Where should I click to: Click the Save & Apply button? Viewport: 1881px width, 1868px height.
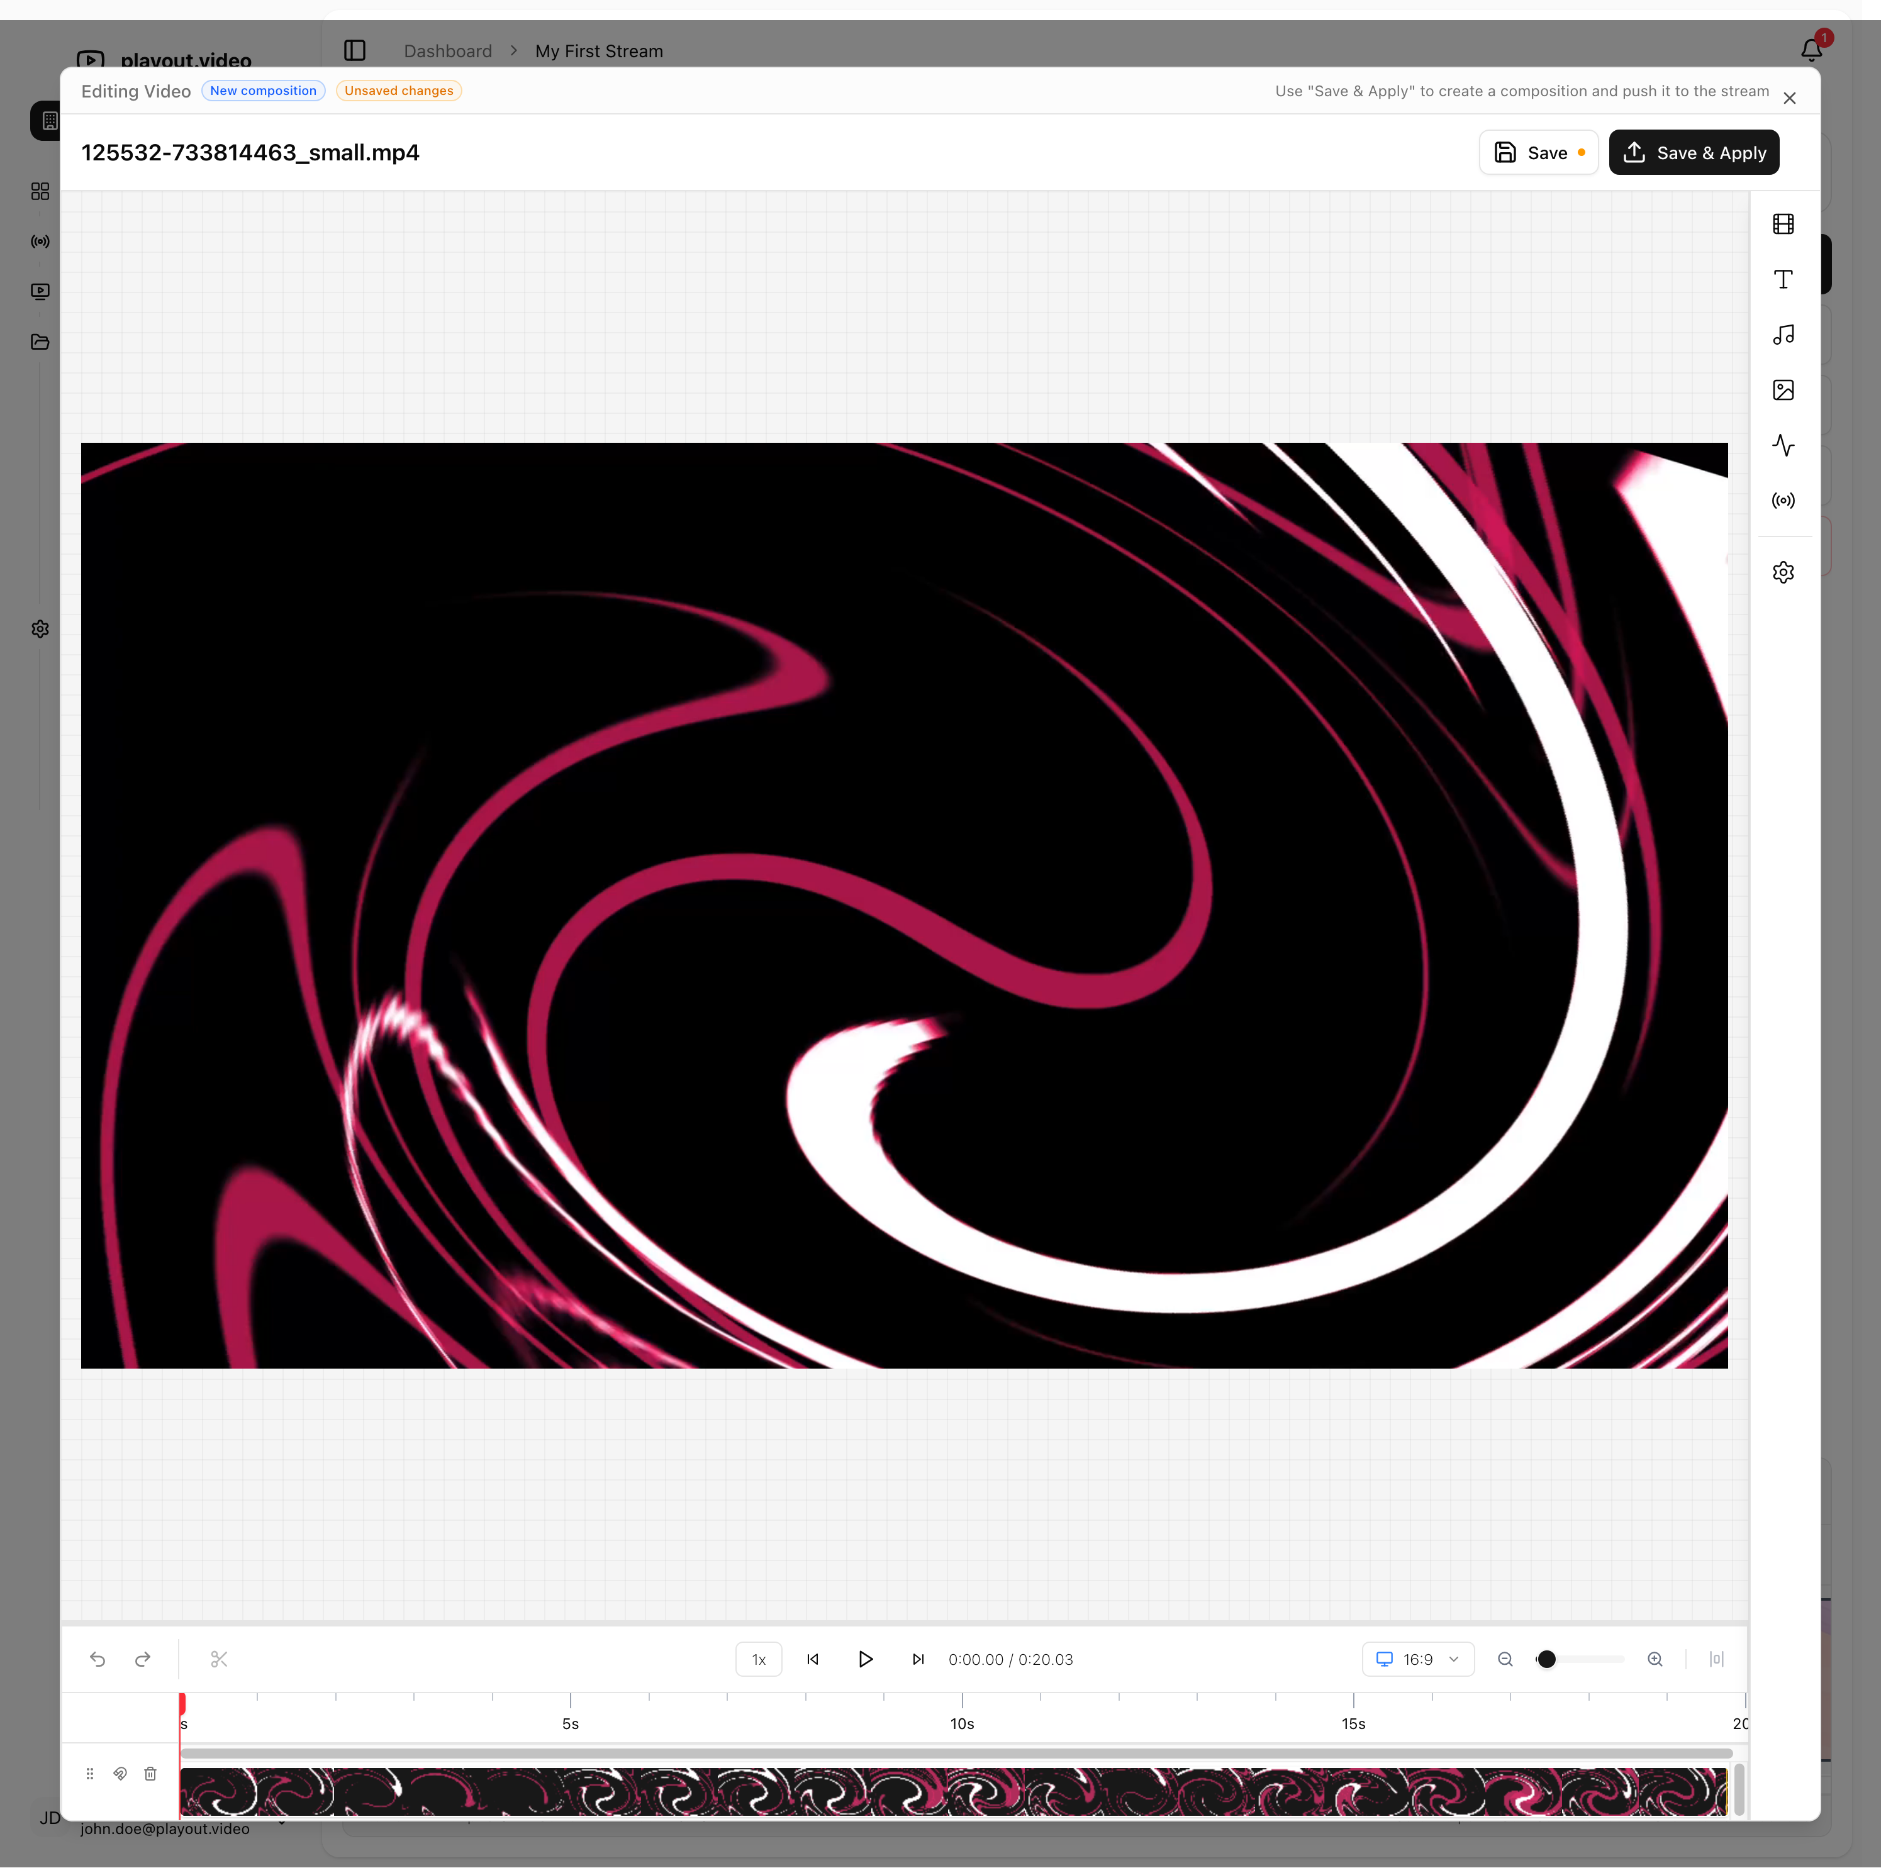pyautogui.click(x=1693, y=153)
